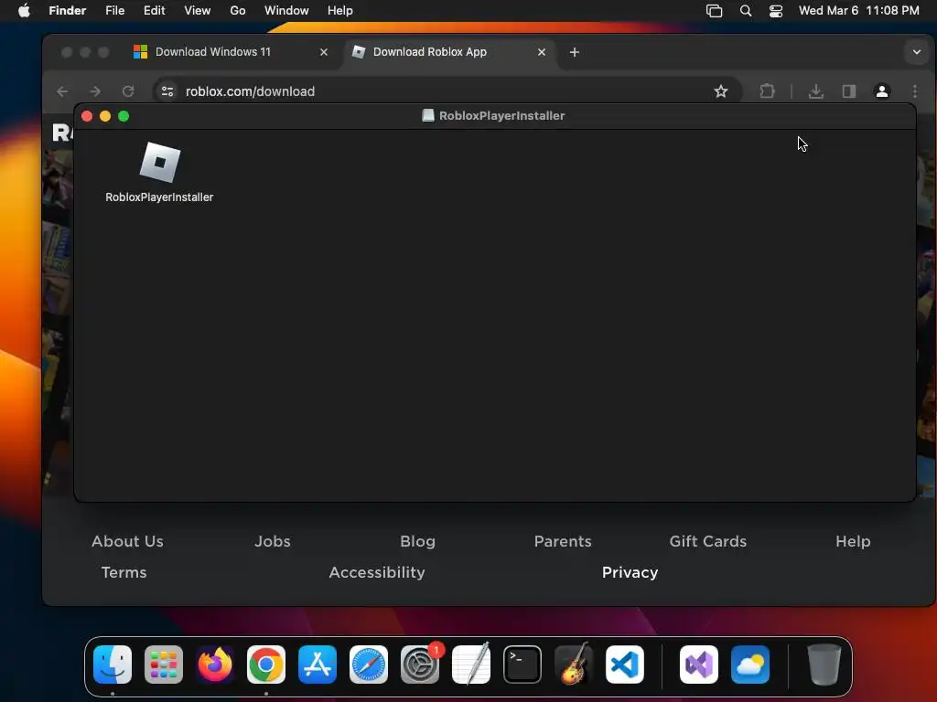Close the Download Roblox App tab
Image resolution: width=937 pixels, height=702 pixels.
click(x=542, y=52)
